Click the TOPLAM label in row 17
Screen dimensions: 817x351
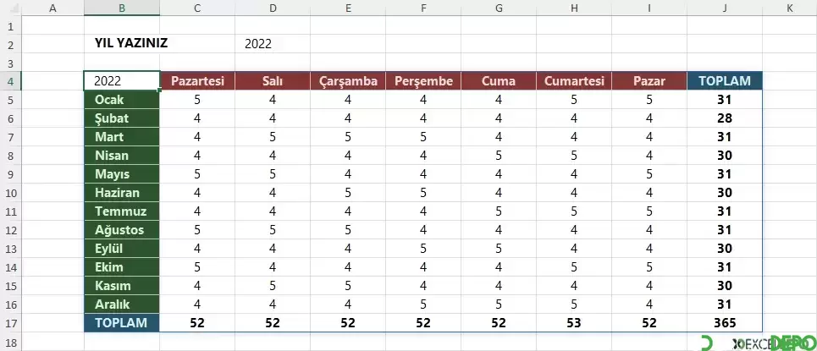pyautogui.click(x=121, y=323)
